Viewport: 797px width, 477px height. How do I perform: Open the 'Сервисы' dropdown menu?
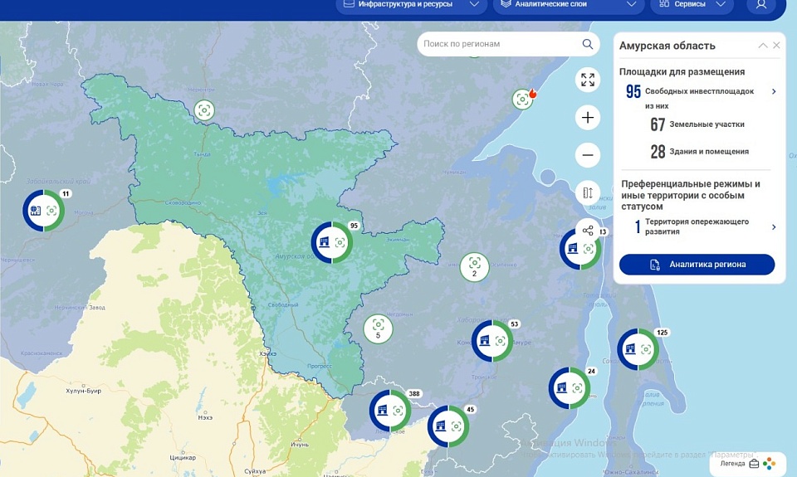692,5
